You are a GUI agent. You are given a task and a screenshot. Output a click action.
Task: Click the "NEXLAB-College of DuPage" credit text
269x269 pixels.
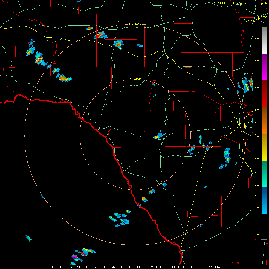click(x=239, y=3)
